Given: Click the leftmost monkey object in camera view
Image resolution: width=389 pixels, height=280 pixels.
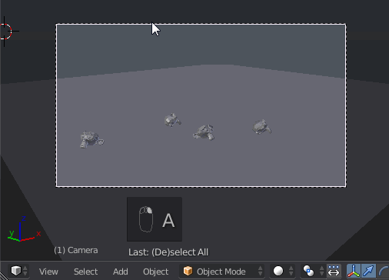Looking at the screenshot, I should point(91,139).
